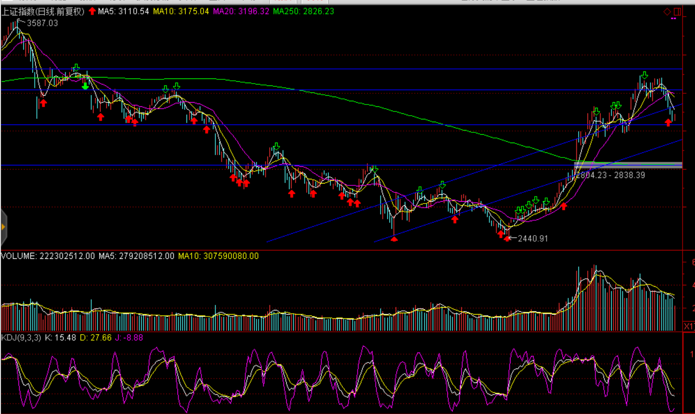Select the gray 2804.23 - 2838.39 gap zone
This screenshot has width=695, height=414.
(628, 164)
